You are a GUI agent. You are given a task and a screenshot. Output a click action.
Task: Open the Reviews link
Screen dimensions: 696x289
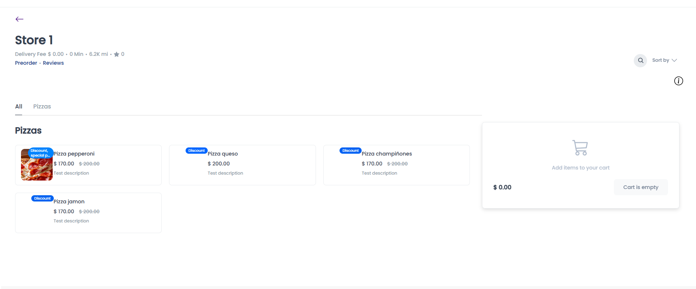click(53, 63)
